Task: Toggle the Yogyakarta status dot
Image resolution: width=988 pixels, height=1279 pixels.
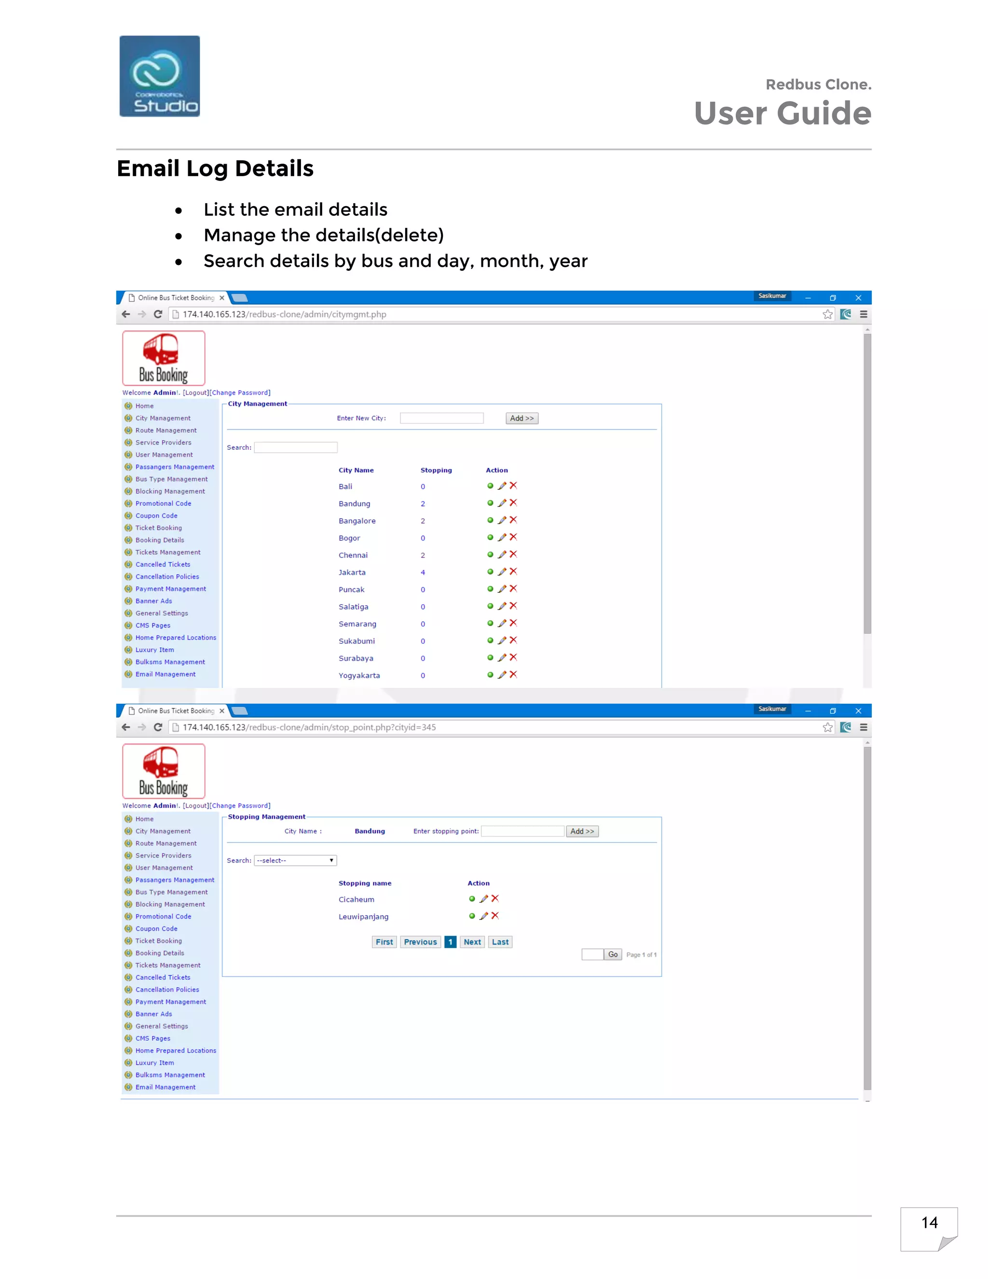Action: (491, 675)
